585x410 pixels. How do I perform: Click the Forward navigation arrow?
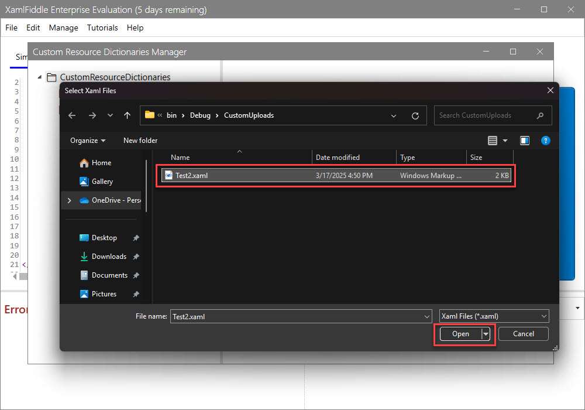tap(92, 115)
